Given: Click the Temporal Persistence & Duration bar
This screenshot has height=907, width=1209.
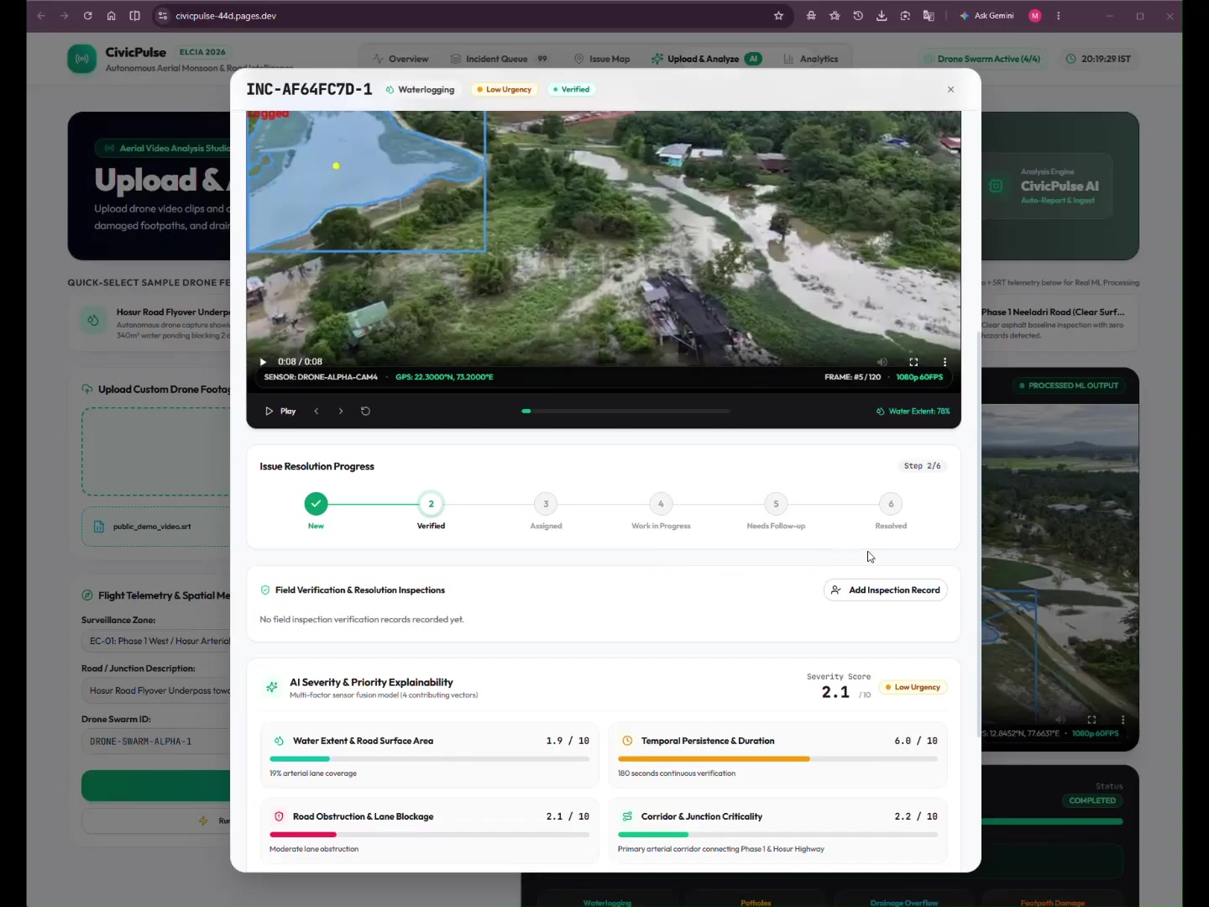Looking at the screenshot, I should click(777, 758).
